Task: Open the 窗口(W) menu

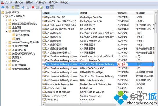Action: (x=53, y=3)
